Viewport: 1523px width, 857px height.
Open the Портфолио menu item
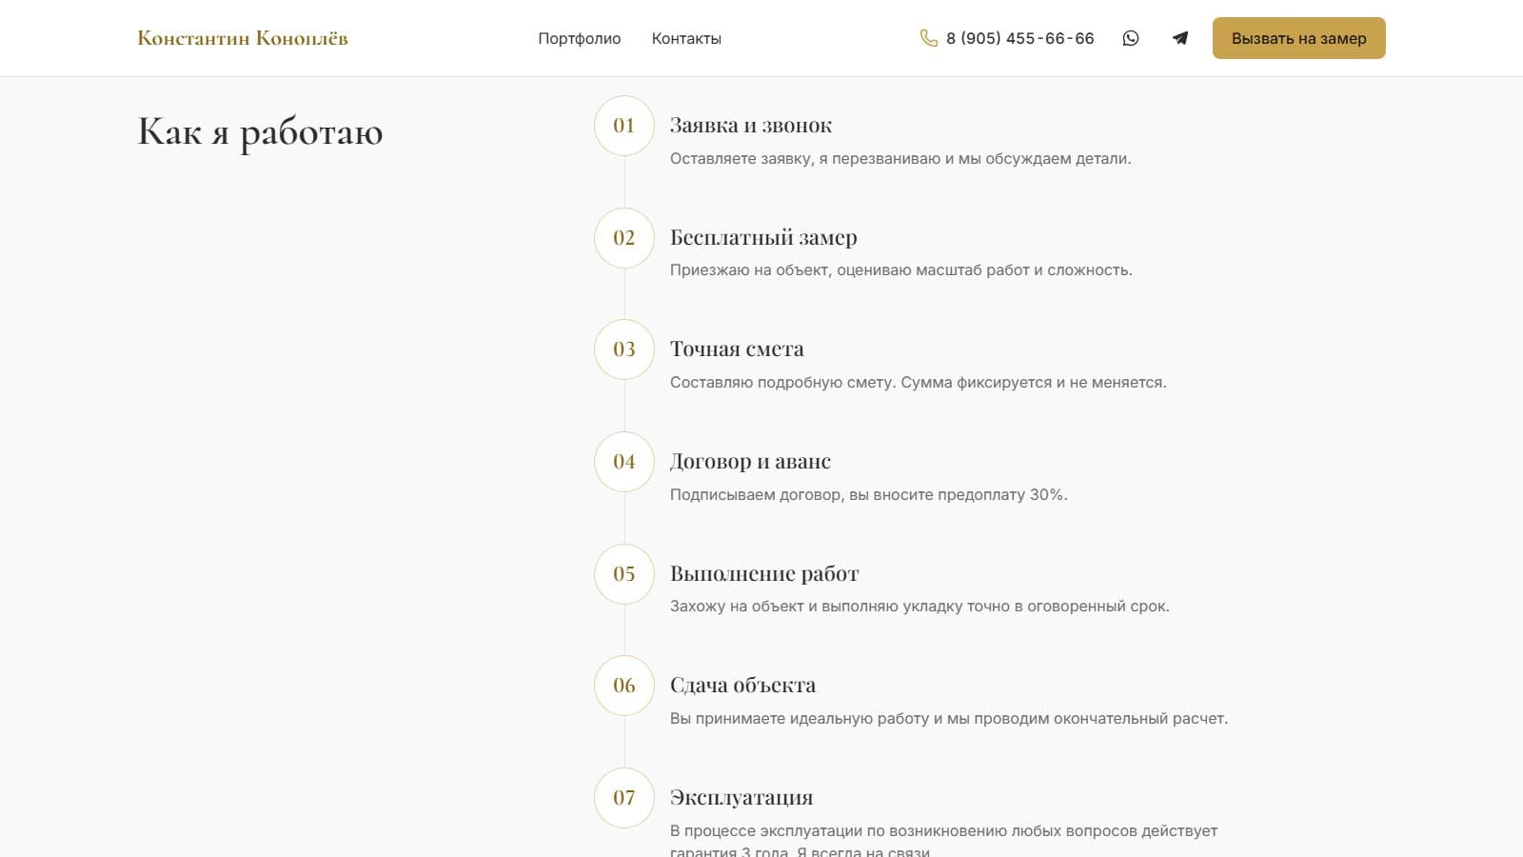(579, 38)
